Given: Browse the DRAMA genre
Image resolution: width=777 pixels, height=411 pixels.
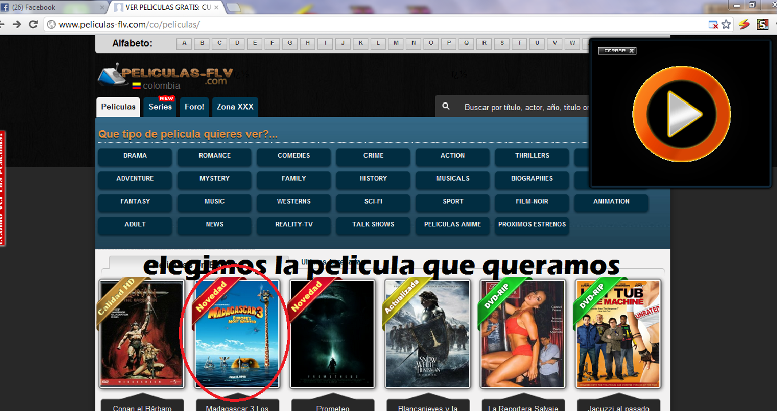Looking at the screenshot, I should (x=135, y=156).
